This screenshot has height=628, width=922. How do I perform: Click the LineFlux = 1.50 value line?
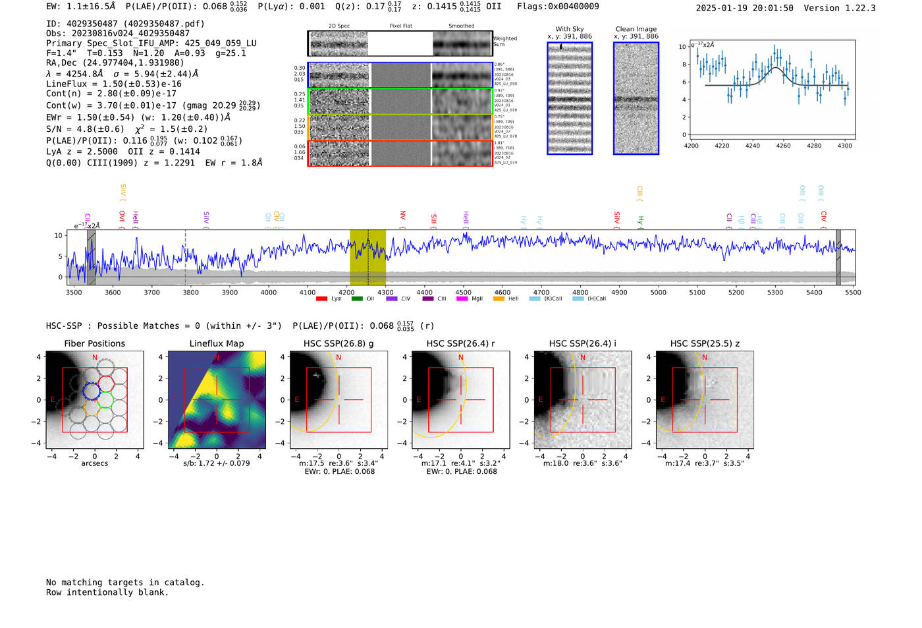tap(113, 84)
